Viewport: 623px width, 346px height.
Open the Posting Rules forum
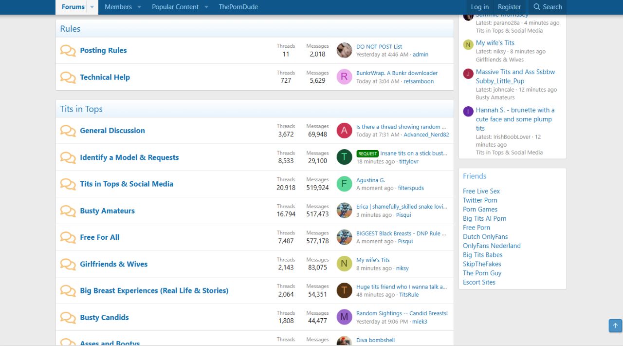point(103,50)
